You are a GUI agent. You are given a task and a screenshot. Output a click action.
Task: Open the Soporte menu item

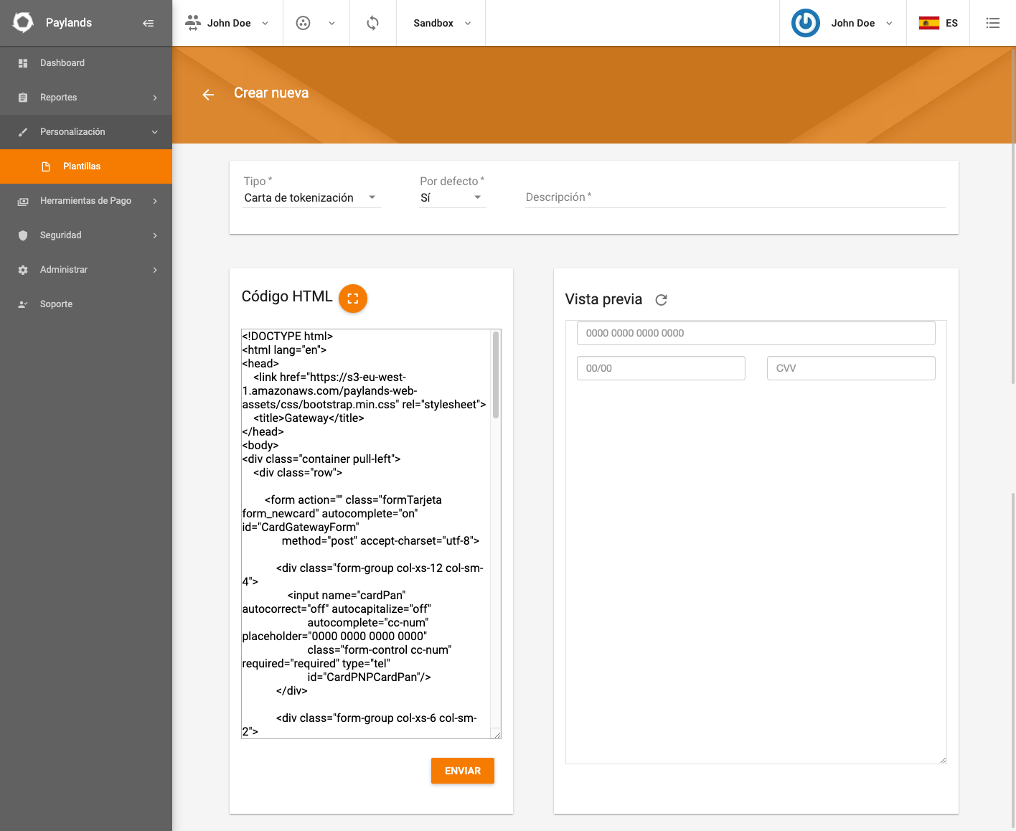pyautogui.click(x=86, y=304)
